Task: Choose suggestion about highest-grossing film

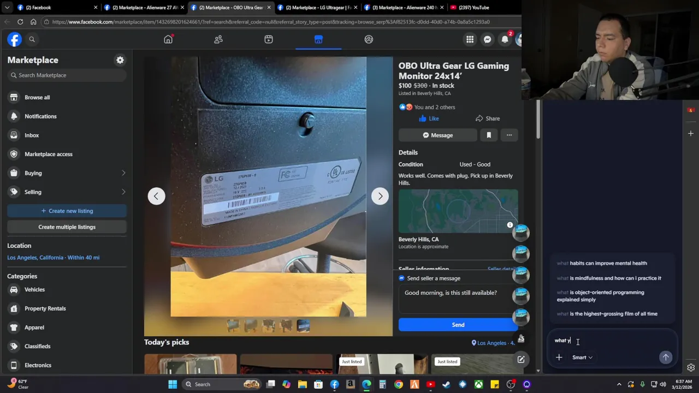Action: [607, 314]
